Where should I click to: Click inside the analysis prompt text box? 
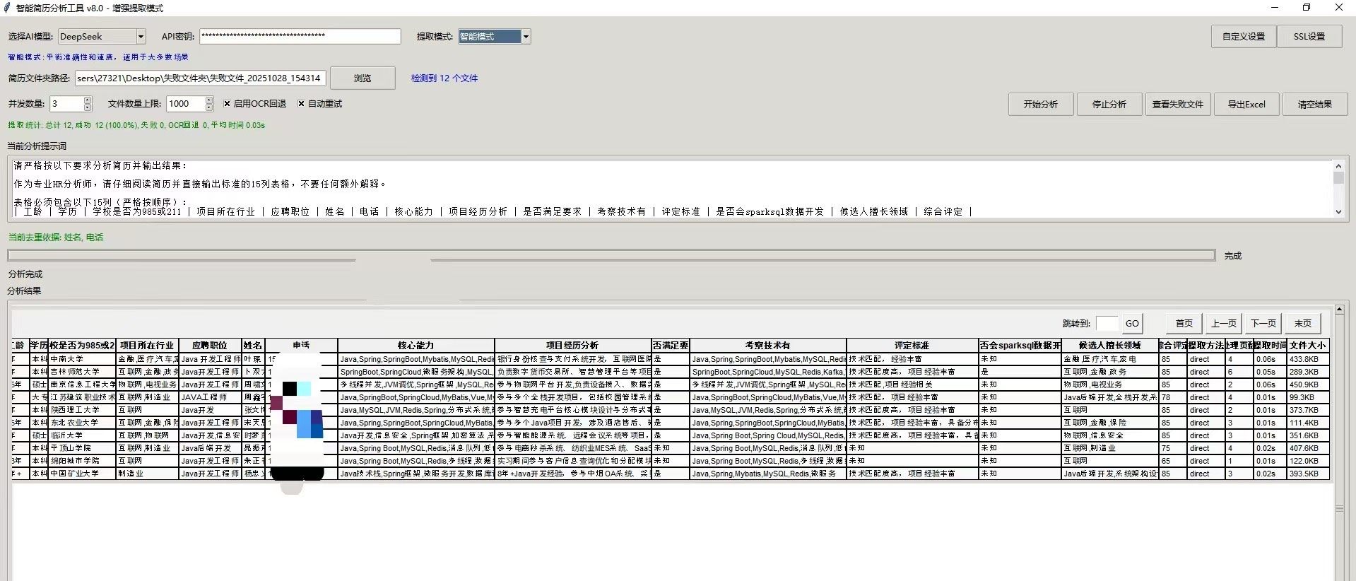pos(671,189)
